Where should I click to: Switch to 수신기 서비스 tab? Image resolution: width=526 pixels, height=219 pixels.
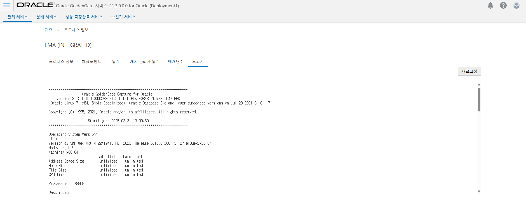point(123,17)
